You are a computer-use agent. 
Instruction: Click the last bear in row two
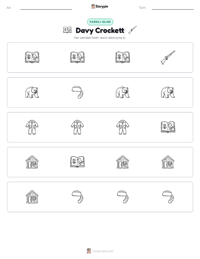(168, 92)
